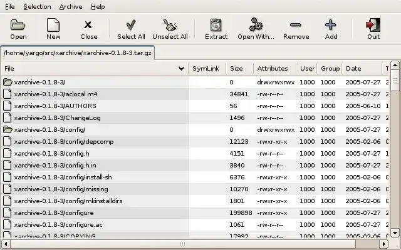Viewport: 401px width, 250px height.
Task: Open the Archive menu
Action: pos(71,7)
